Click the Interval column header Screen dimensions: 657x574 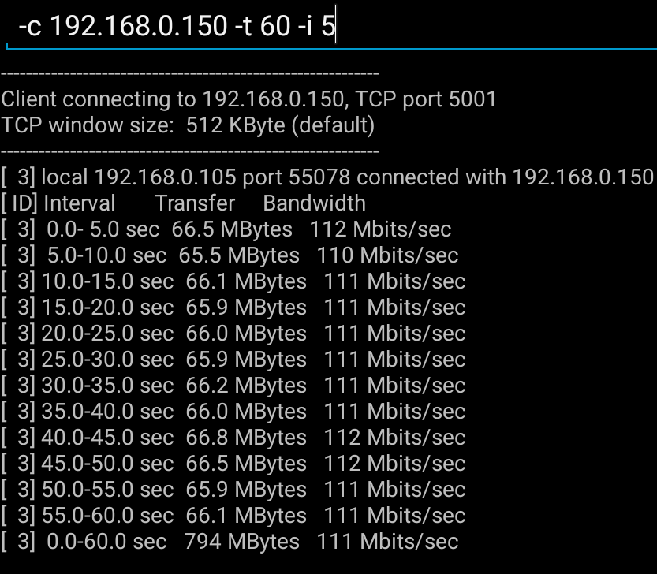pos(79,203)
